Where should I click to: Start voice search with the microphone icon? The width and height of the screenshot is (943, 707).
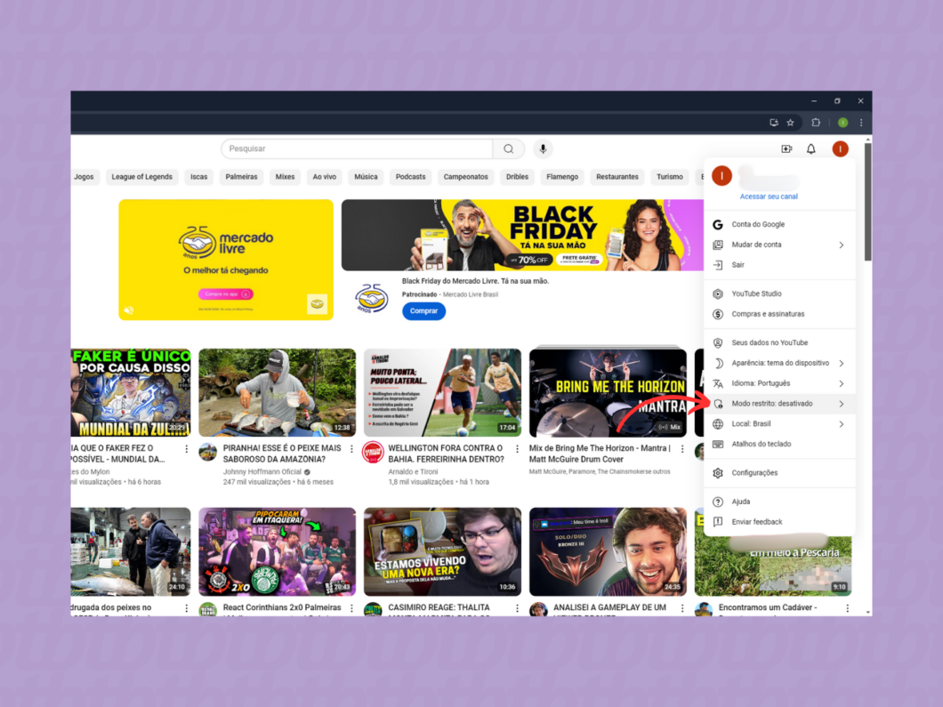pyautogui.click(x=543, y=149)
